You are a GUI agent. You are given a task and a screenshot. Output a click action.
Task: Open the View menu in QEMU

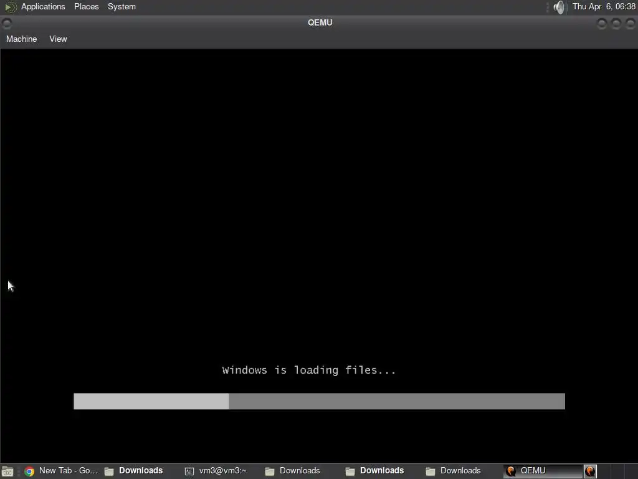58,39
